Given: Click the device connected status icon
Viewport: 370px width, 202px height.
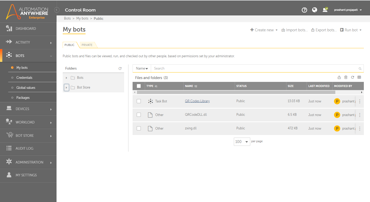Looking at the screenshot, I should pos(325,10).
